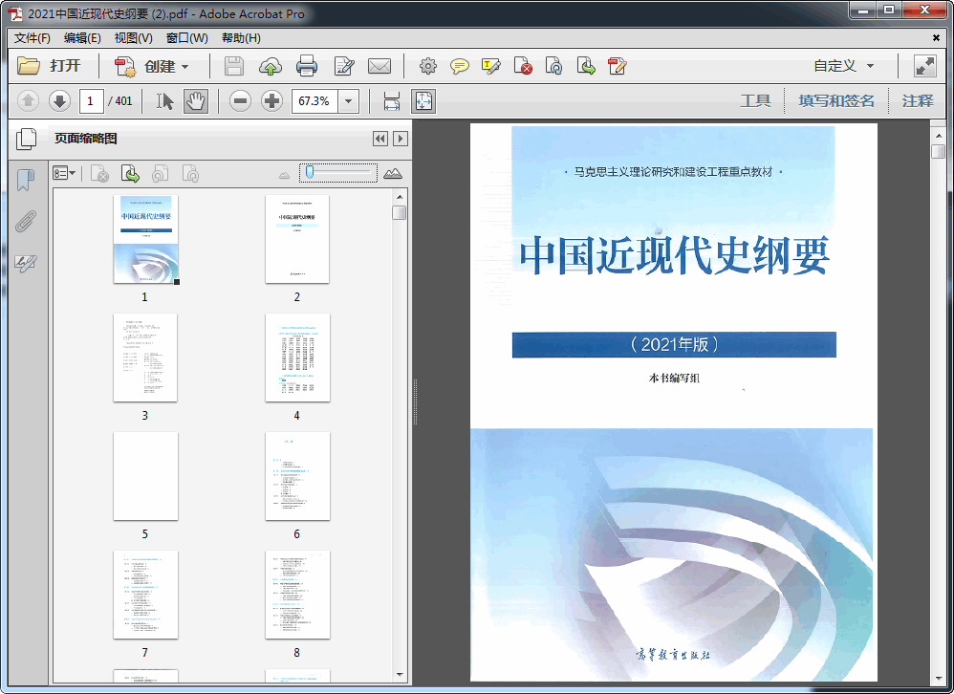The image size is (954, 694).
Task: Click the extract page icon in main toolbar
Action: tap(586, 66)
